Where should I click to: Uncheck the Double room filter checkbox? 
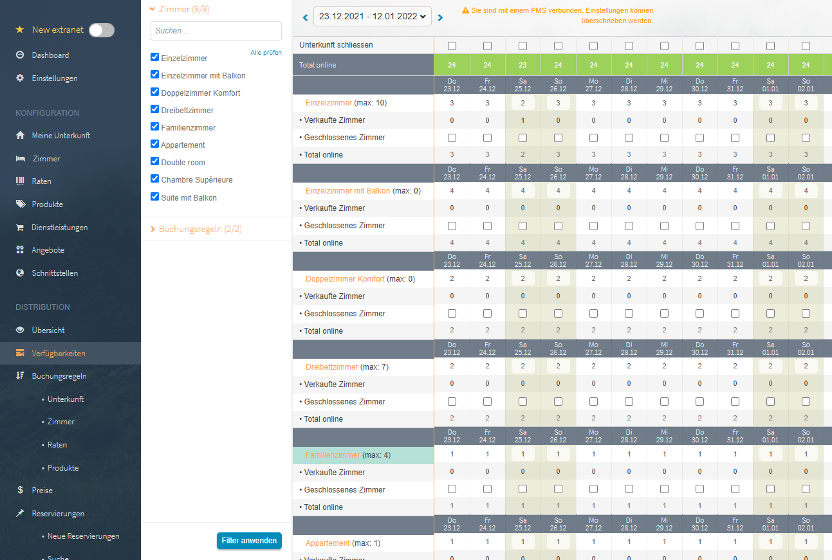pyautogui.click(x=154, y=161)
